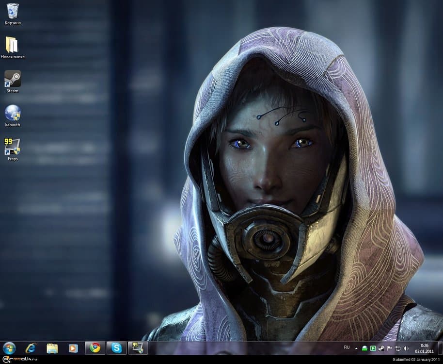Open the network connection tray icon
This screenshot has width=443, height=364.
397,348
